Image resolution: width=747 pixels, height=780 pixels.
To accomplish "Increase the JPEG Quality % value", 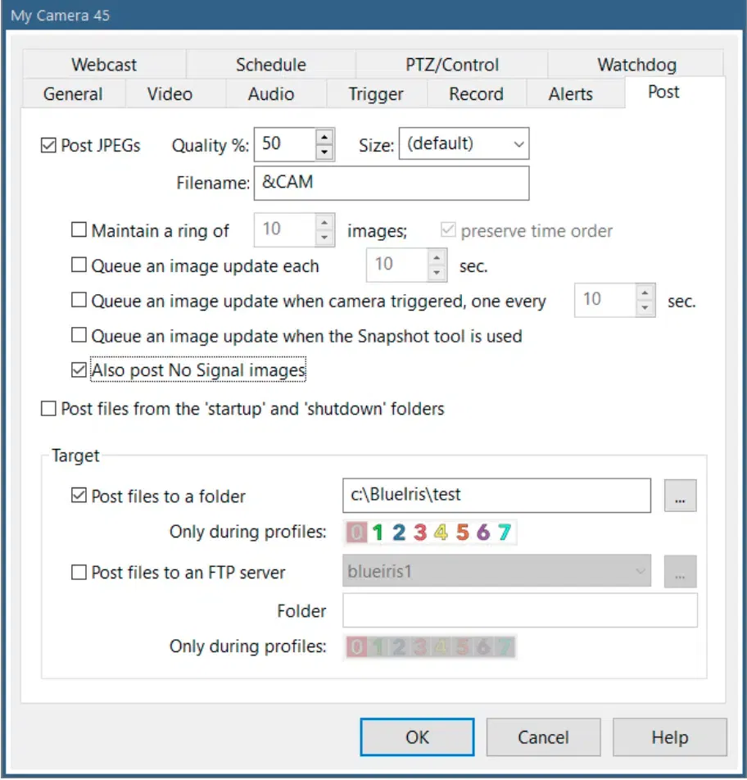I will (325, 138).
